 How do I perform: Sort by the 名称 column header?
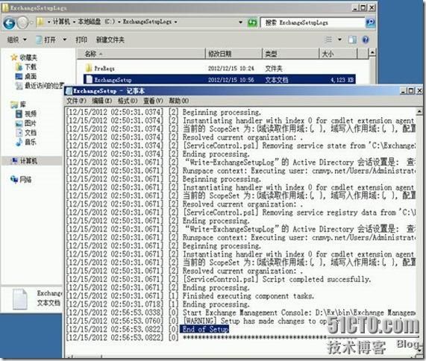click(x=141, y=54)
